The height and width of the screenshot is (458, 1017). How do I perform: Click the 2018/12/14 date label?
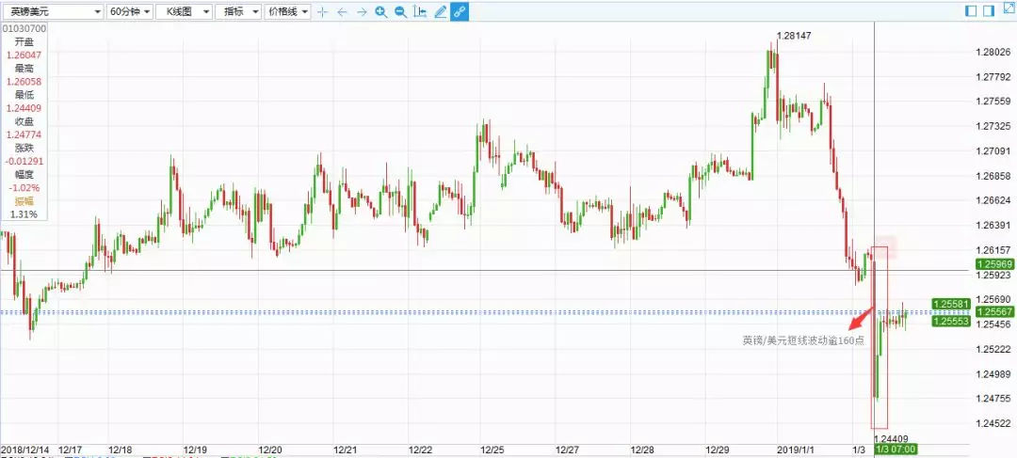(x=24, y=449)
